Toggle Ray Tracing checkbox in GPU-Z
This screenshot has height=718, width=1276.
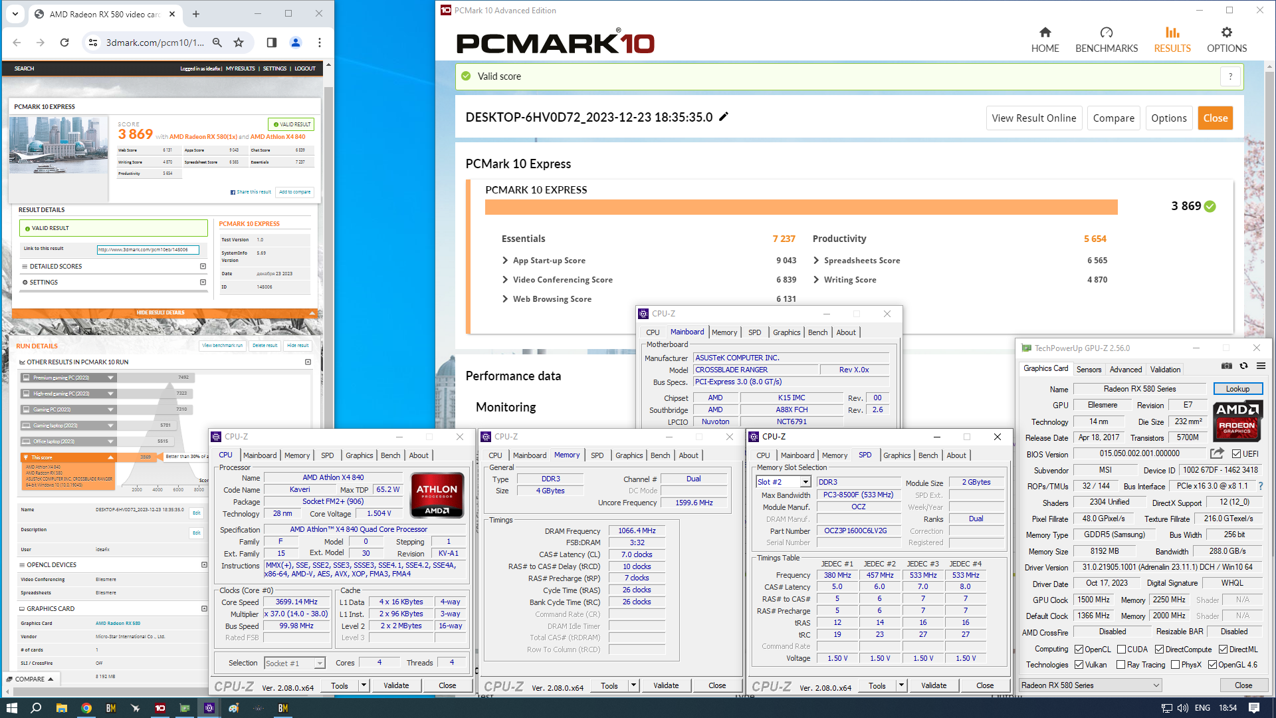(1121, 664)
